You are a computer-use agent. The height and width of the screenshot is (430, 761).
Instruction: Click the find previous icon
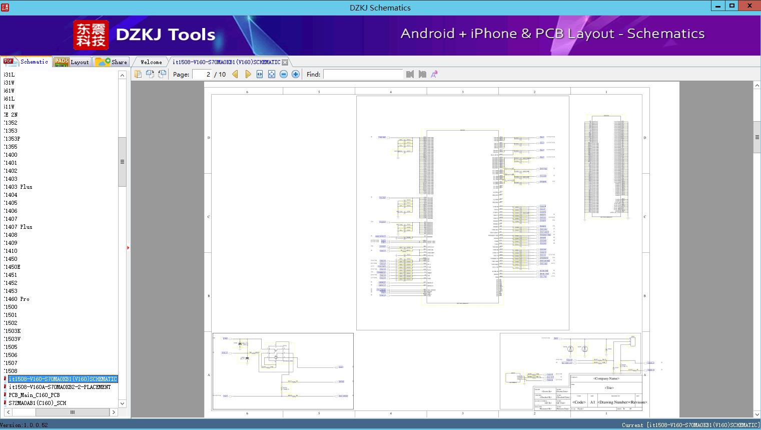click(410, 74)
